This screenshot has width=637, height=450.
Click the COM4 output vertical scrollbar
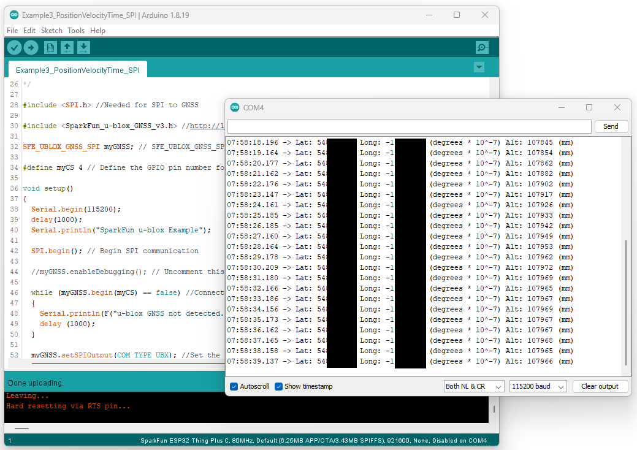click(x=625, y=303)
